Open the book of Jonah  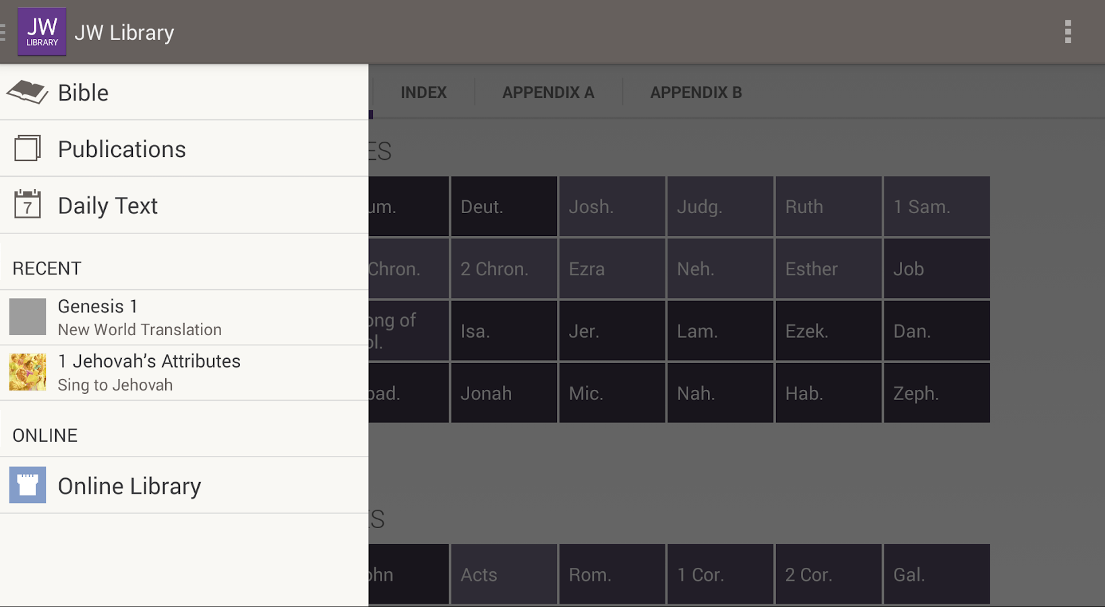(x=504, y=393)
